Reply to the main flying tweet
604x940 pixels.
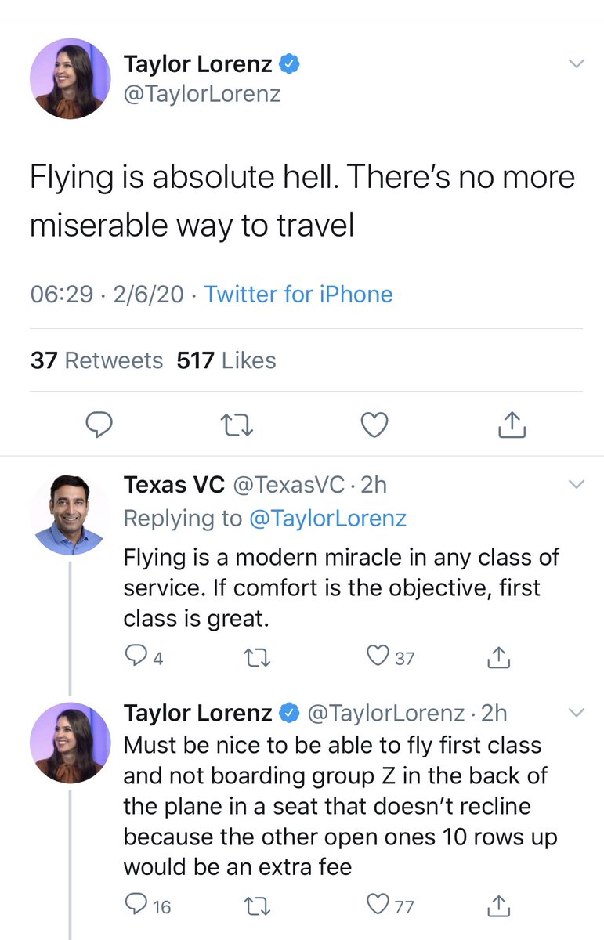pos(99,425)
